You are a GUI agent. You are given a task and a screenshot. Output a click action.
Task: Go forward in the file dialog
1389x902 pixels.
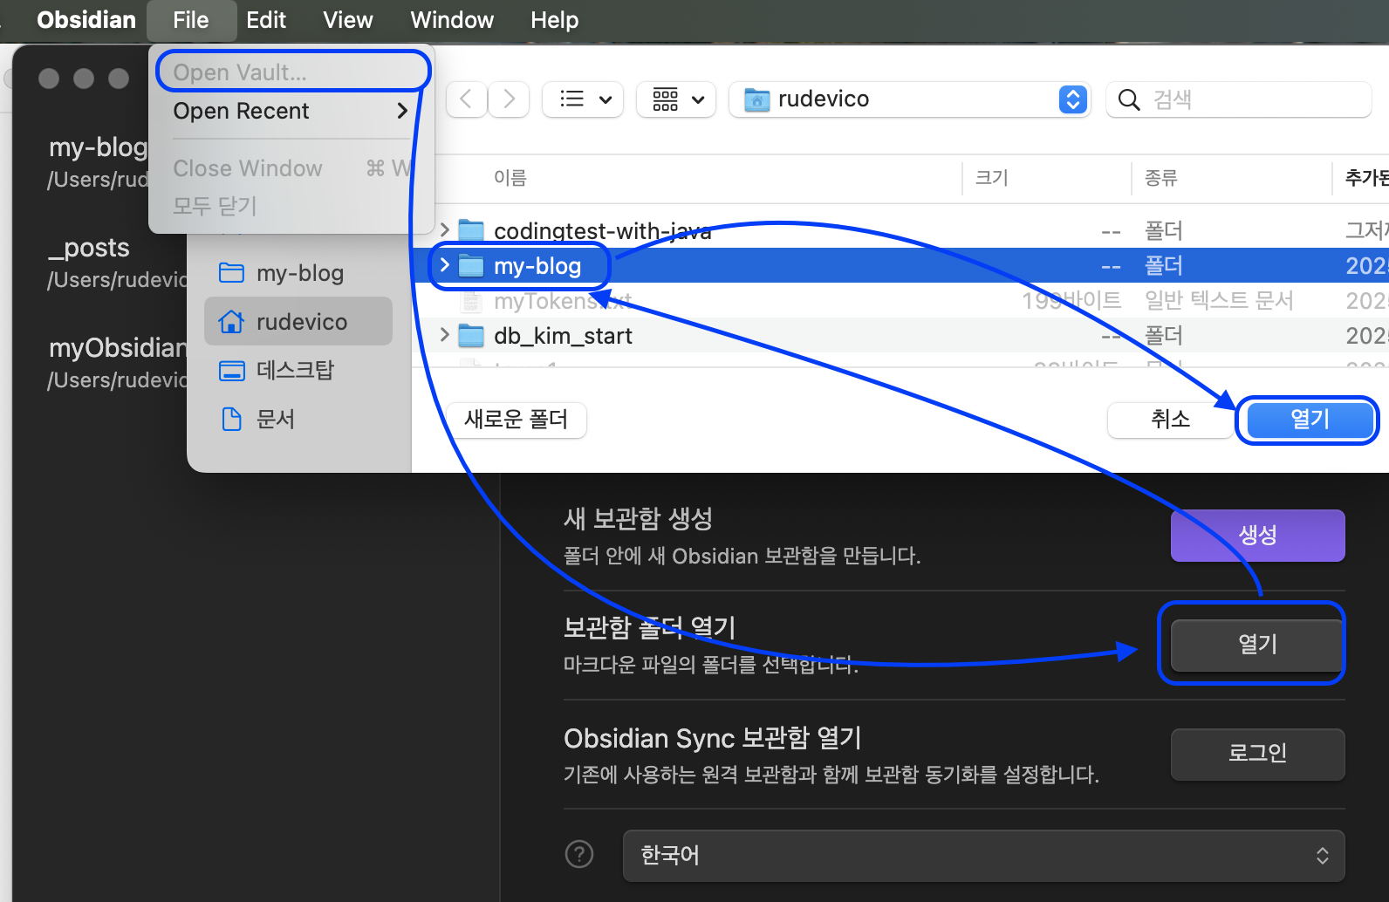coord(509,99)
